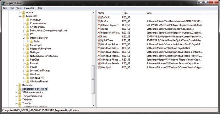
Task: Click the string icon beside Windows Addre...
Action: click(99, 44)
